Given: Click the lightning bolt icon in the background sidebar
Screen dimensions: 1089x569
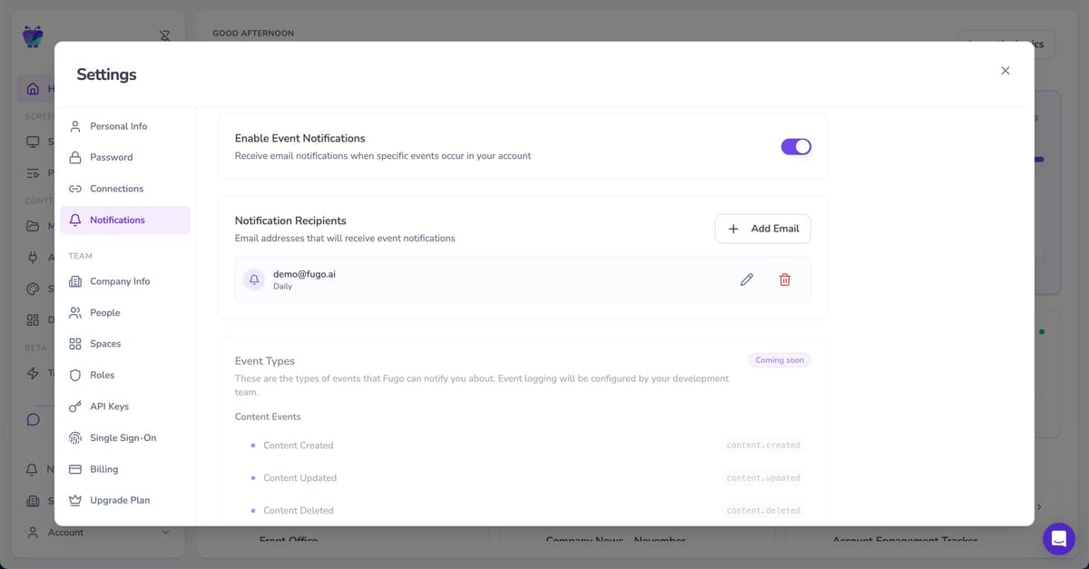Looking at the screenshot, I should point(33,374).
